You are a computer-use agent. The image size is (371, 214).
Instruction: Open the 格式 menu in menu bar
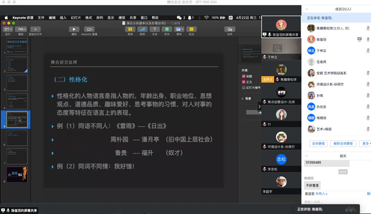pos(89,18)
